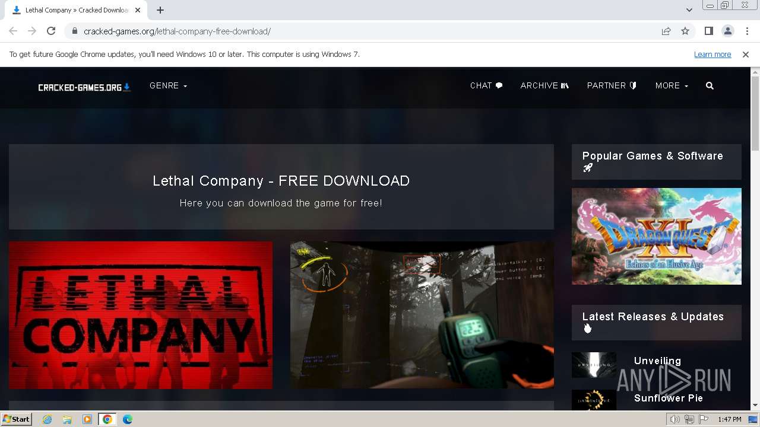Open the ARCHIVE page
The width and height of the screenshot is (760, 427).
click(544, 85)
